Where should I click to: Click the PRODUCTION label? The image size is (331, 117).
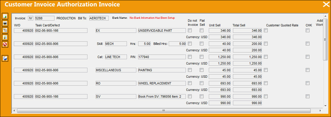pyautogui.click(x=66, y=18)
